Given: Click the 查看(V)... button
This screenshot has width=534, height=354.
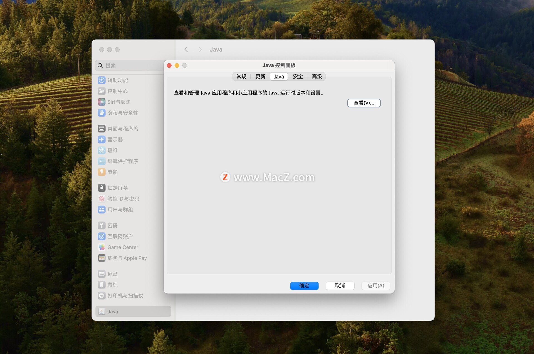Looking at the screenshot, I should click(364, 103).
